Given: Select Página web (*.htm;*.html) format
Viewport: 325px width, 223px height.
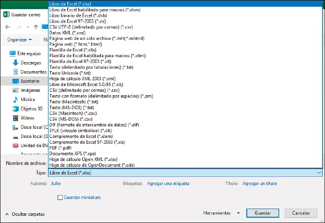Looking at the screenshot, I should tap(185, 44).
